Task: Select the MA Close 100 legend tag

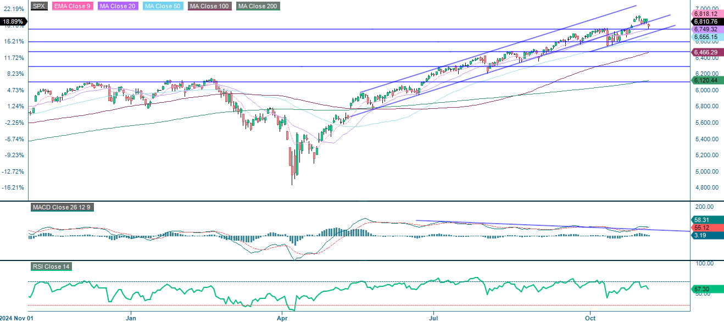Action: (x=209, y=6)
